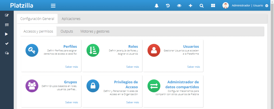Click the Platzilla logo

22,5
